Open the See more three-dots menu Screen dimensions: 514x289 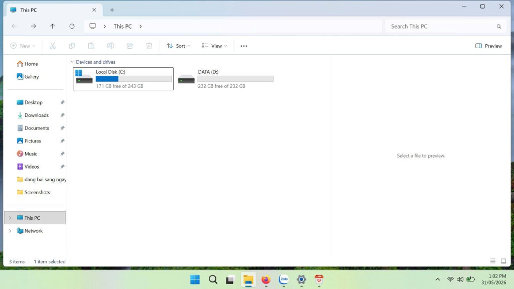pyautogui.click(x=244, y=46)
